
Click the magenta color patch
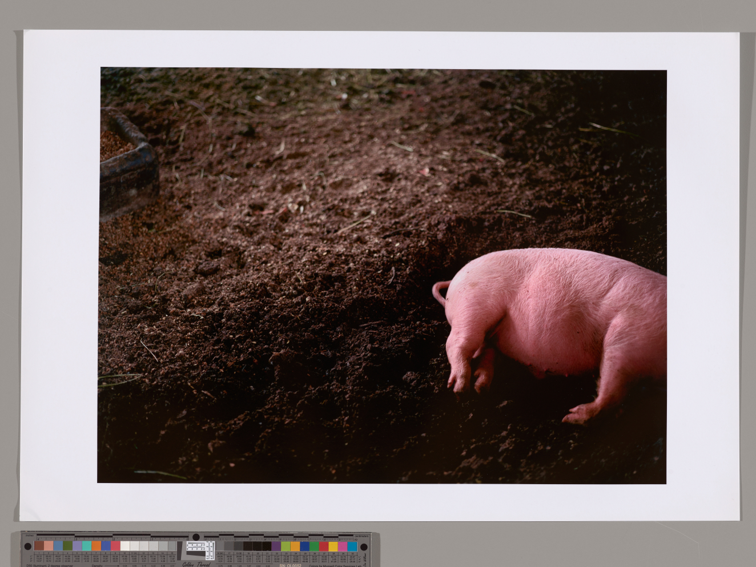point(343,546)
